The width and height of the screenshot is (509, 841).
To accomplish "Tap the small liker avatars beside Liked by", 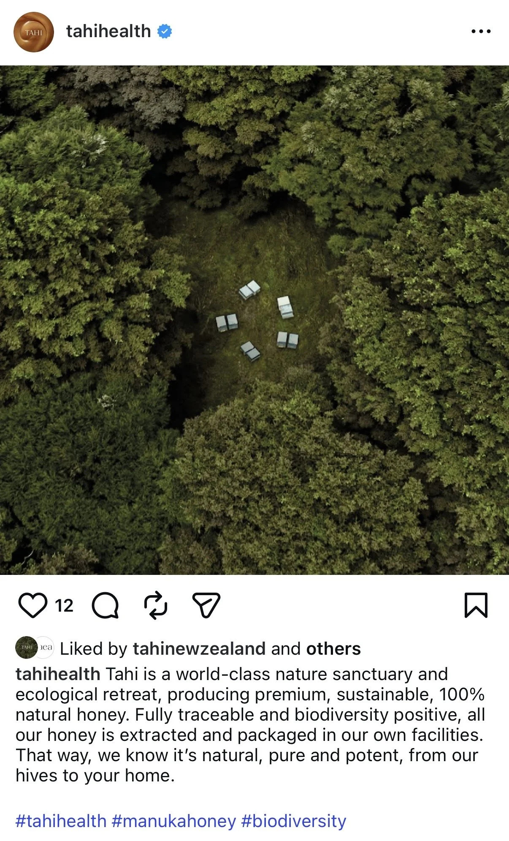I will [35, 648].
